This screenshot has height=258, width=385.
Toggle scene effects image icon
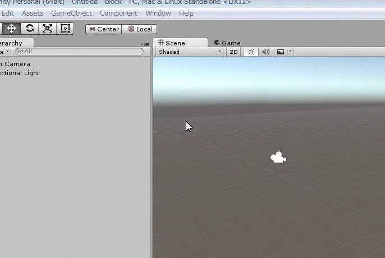pos(281,52)
